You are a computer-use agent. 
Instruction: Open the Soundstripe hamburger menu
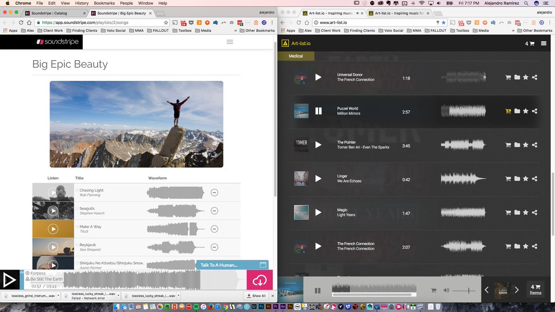[230, 42]
